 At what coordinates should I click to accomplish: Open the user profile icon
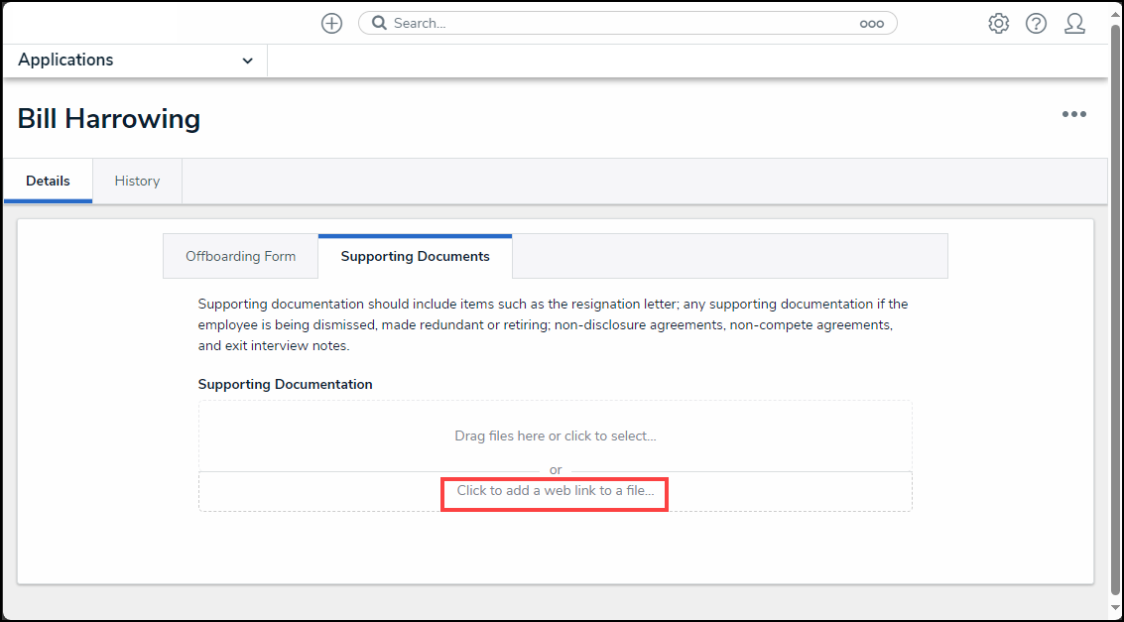1074,24
